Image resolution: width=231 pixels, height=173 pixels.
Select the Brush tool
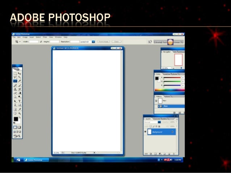tap(20, 85)
